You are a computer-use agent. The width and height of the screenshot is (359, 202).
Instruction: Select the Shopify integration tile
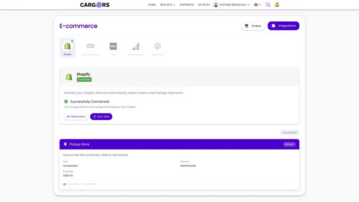pos(67,48)
